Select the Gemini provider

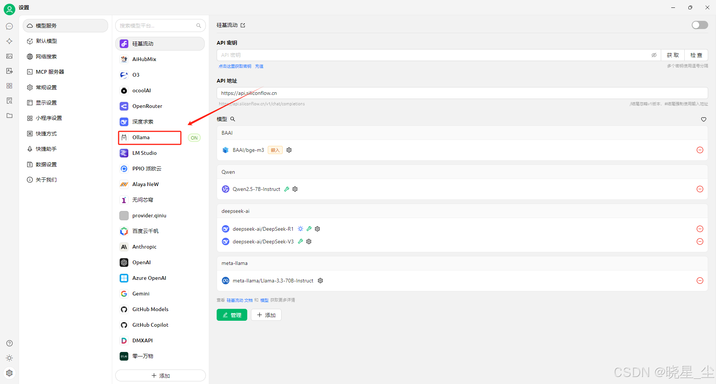160,294
